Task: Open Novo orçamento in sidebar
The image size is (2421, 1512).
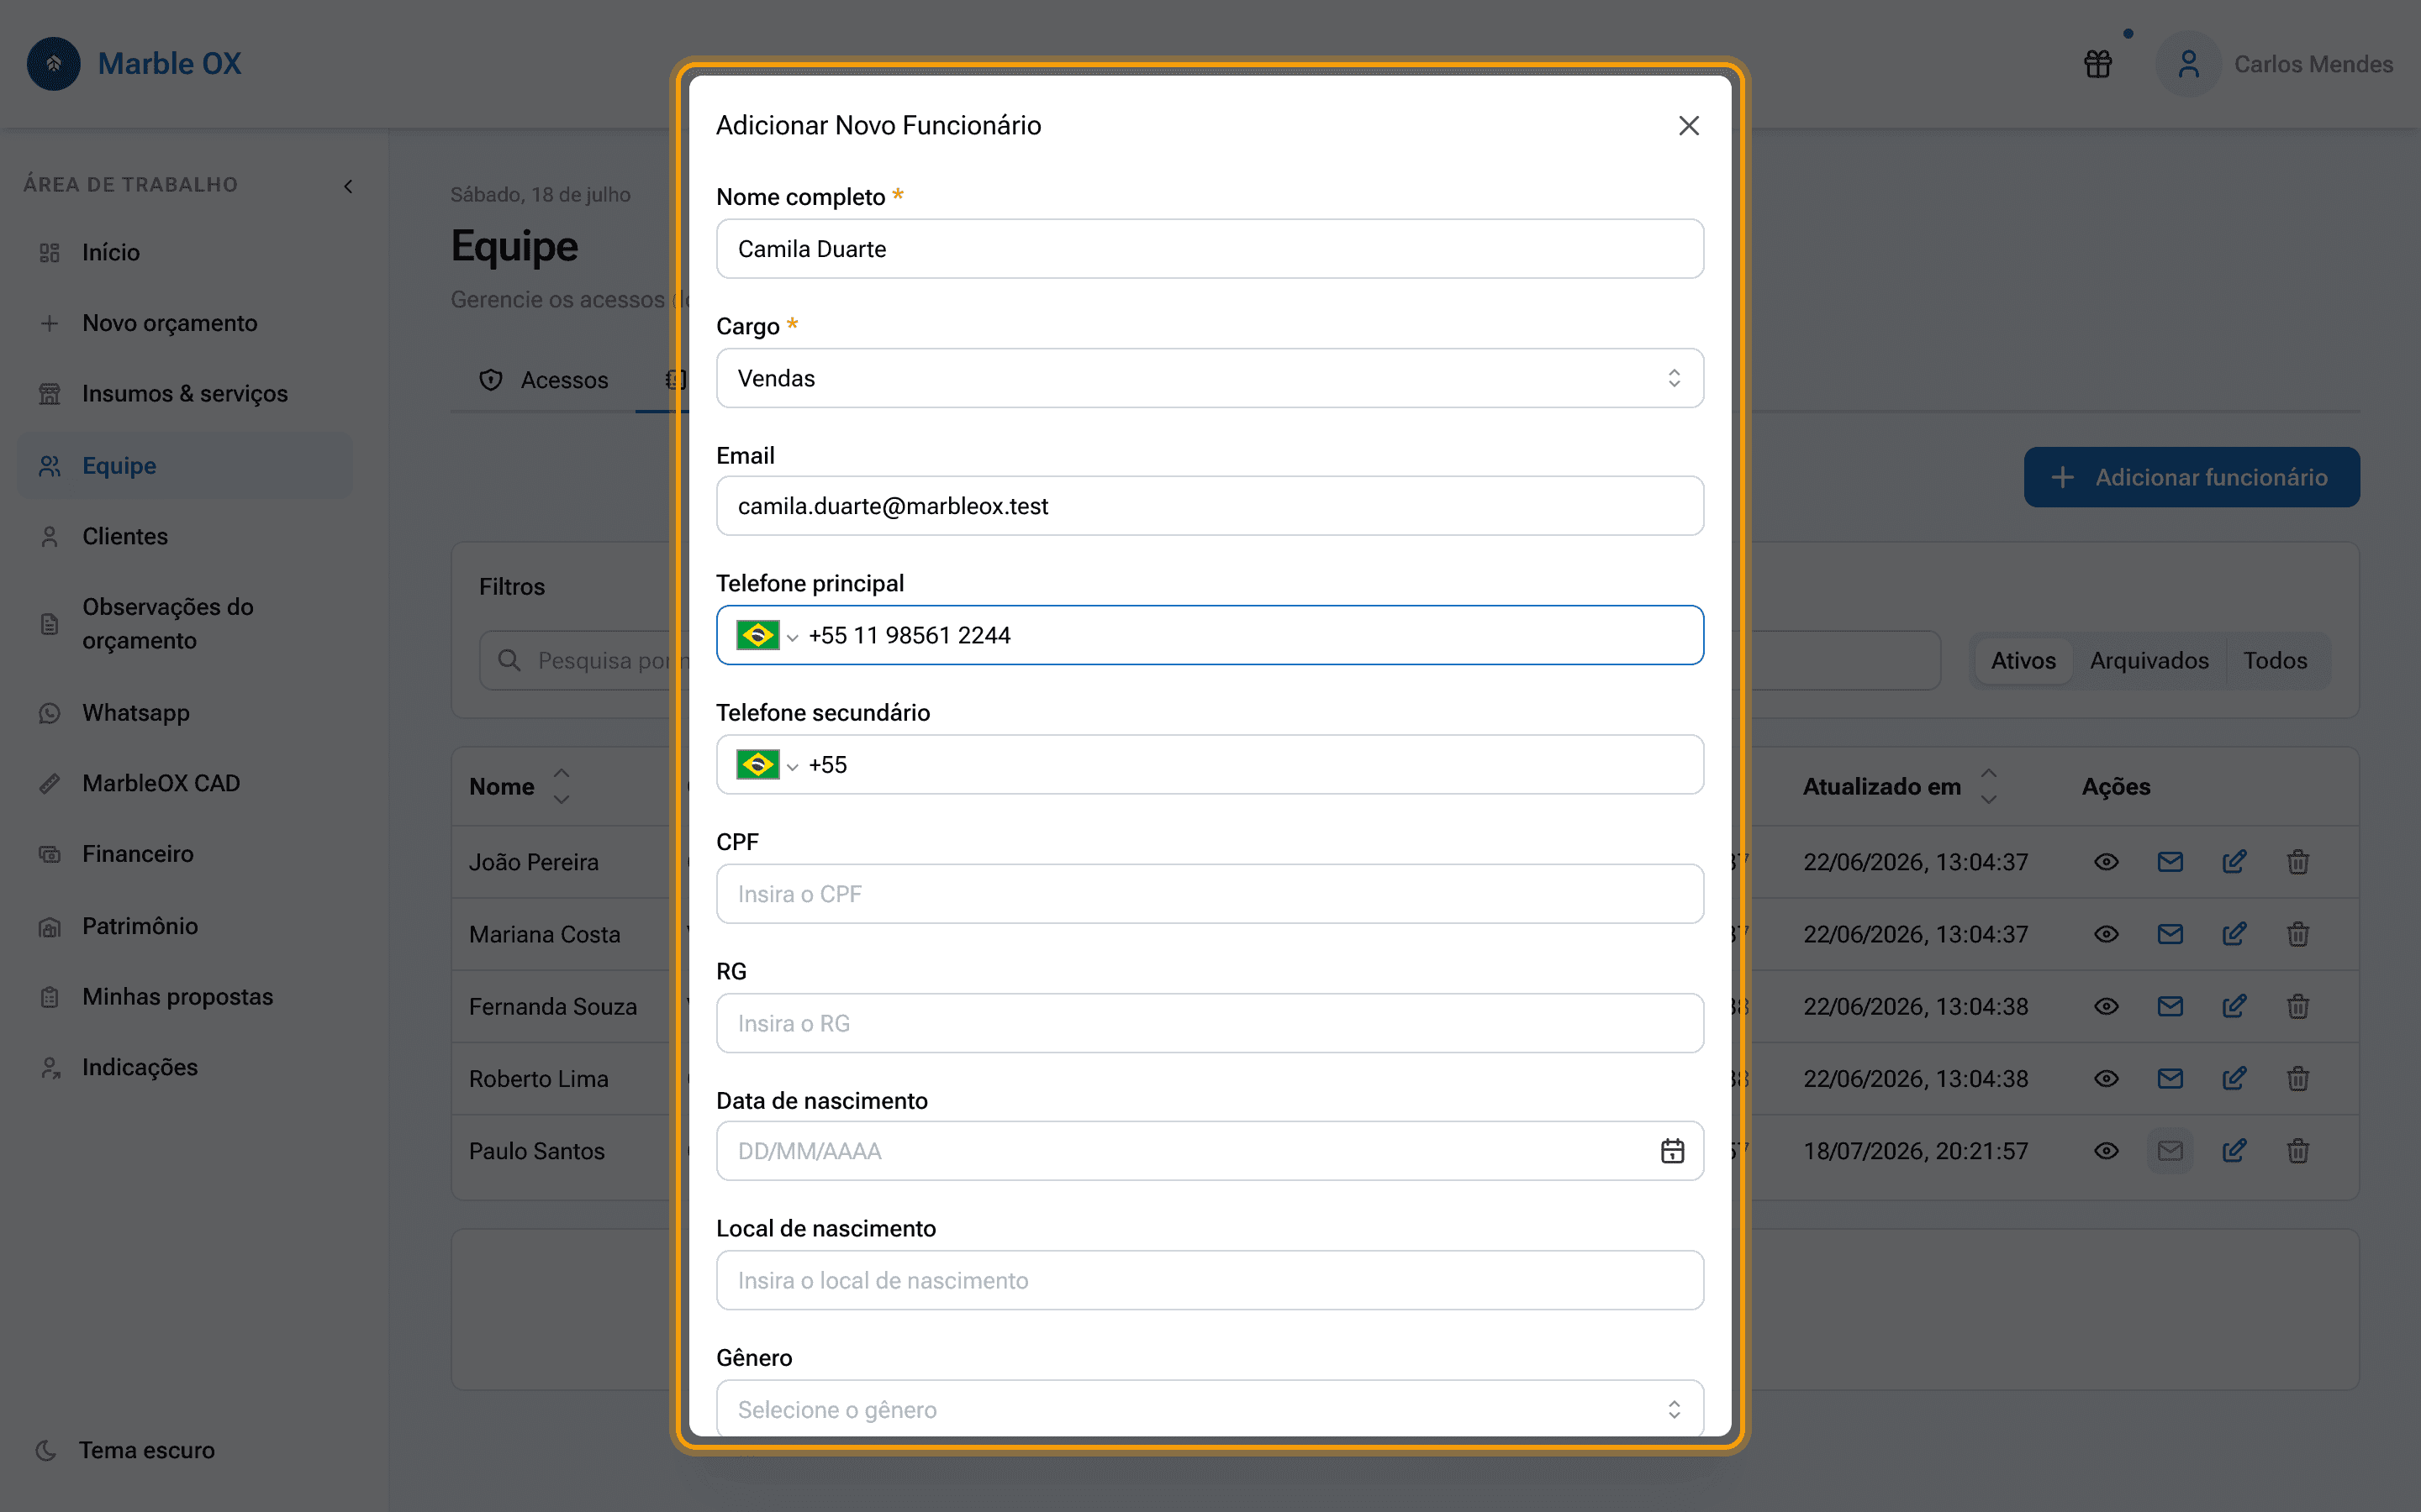Action: coord(185,323)
